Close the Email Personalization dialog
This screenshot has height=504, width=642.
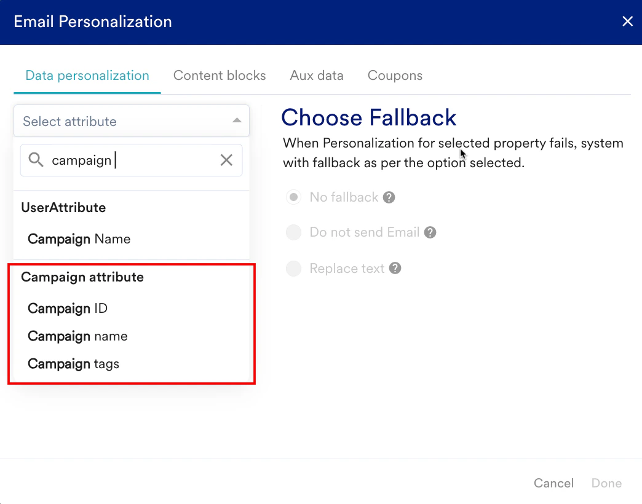tap(627, 21)
